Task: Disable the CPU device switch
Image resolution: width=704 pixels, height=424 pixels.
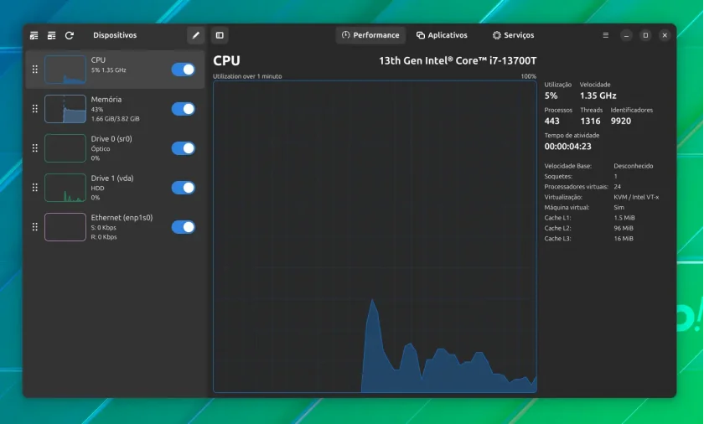Action: 184,70
